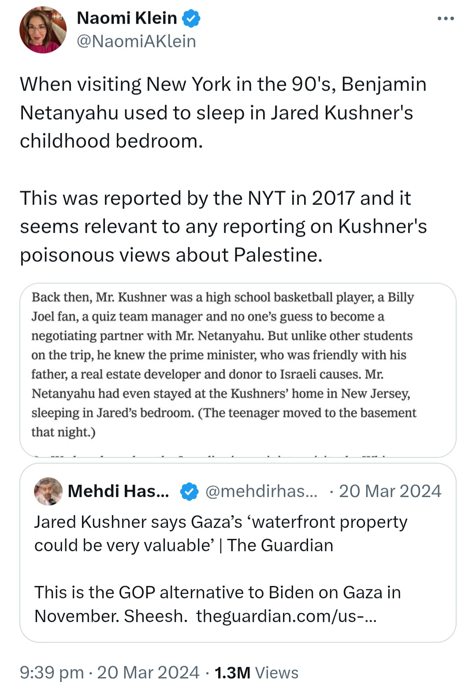Viewport: 476px width, 685px height.
Task: Open the three-dot more options menu
Action: (x=446, y=18)
